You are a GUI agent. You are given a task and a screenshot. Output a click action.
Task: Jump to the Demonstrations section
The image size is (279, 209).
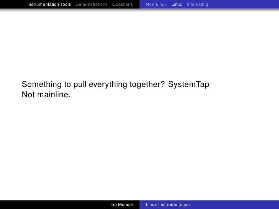coord(92,4)
